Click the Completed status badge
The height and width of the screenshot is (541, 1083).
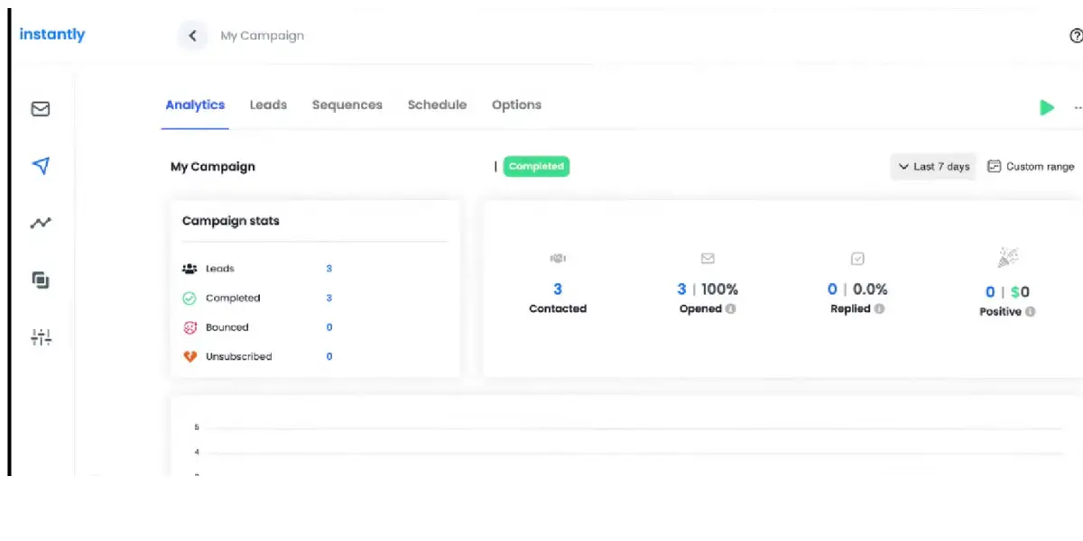(x=536, y=167)
